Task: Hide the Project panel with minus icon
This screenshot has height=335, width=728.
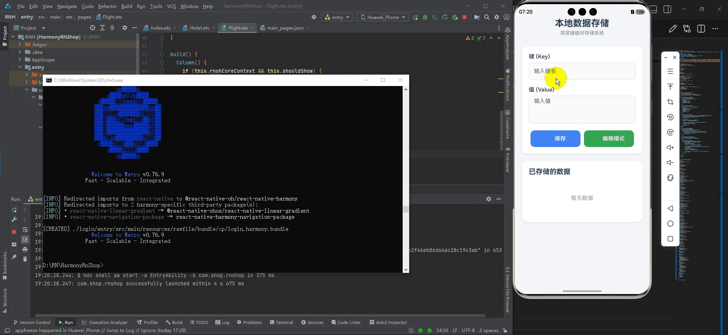Action: [x=134, y=28]
